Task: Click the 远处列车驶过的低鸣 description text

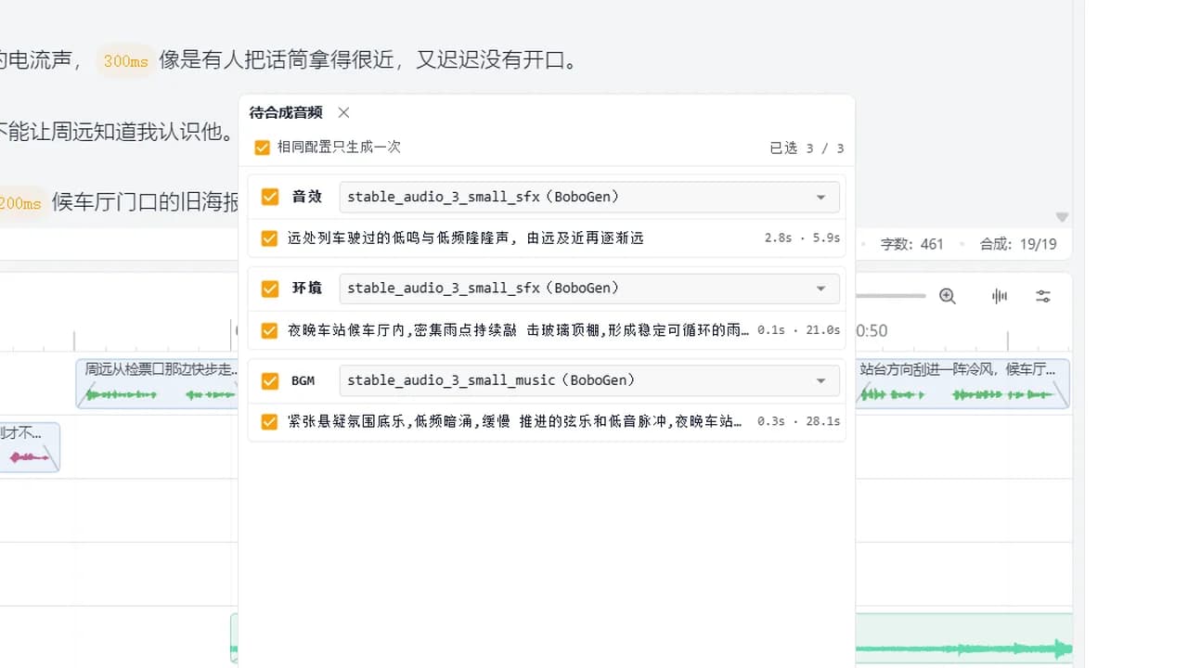Action: [465, 238]
